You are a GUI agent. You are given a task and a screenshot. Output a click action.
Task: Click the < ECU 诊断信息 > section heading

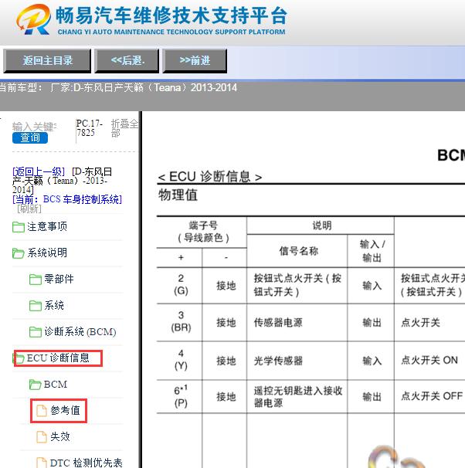[x=210, y=176]
